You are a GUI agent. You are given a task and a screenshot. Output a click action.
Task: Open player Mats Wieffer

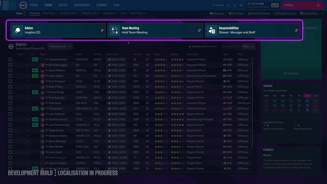56,147
